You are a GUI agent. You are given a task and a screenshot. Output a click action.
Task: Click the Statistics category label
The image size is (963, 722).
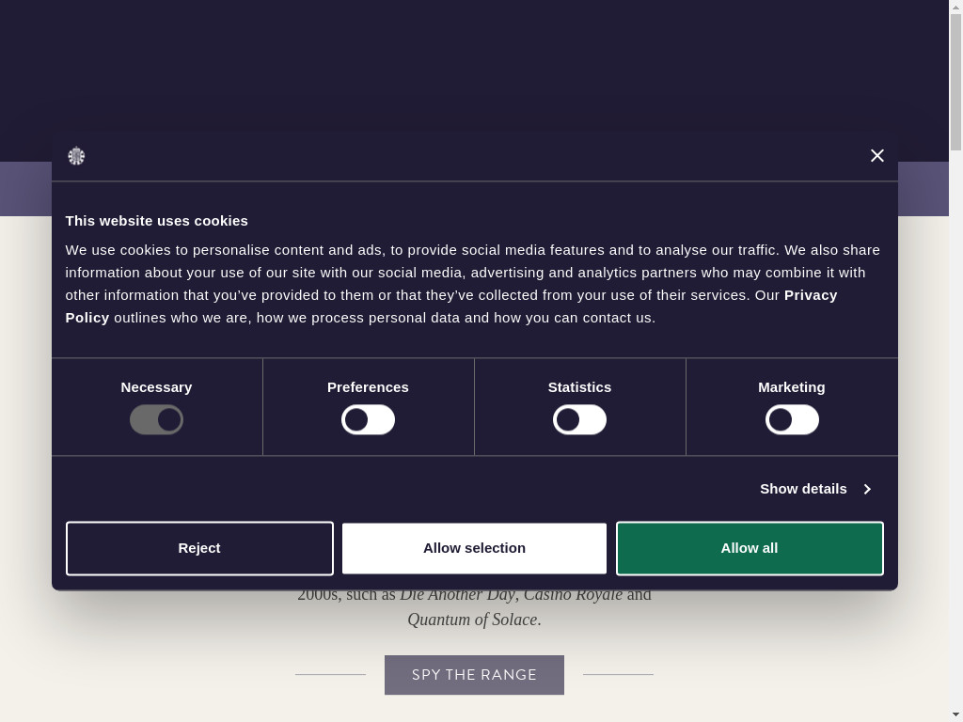tap(579, 387)
